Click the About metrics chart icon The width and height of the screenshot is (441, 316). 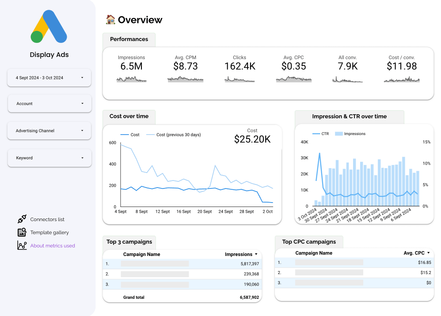pos(22,245)
